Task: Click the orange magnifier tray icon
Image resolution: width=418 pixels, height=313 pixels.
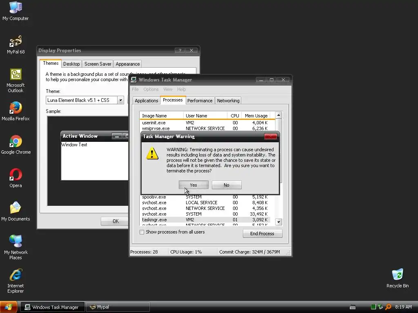Action: pyautogui.click(x=388, y=307)
